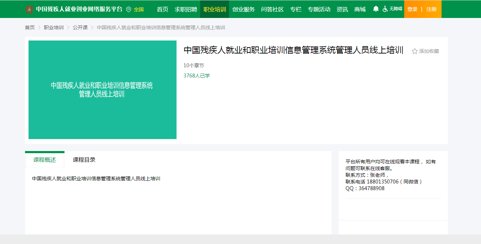
Task: Open the 商城 store link
Action: [360, 10]
